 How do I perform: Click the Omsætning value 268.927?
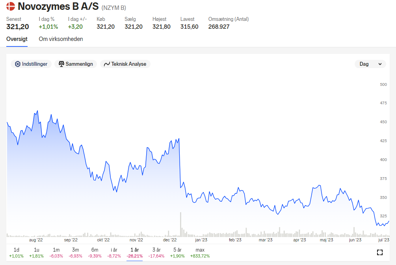pyautogui.click(x=219, y=27)
